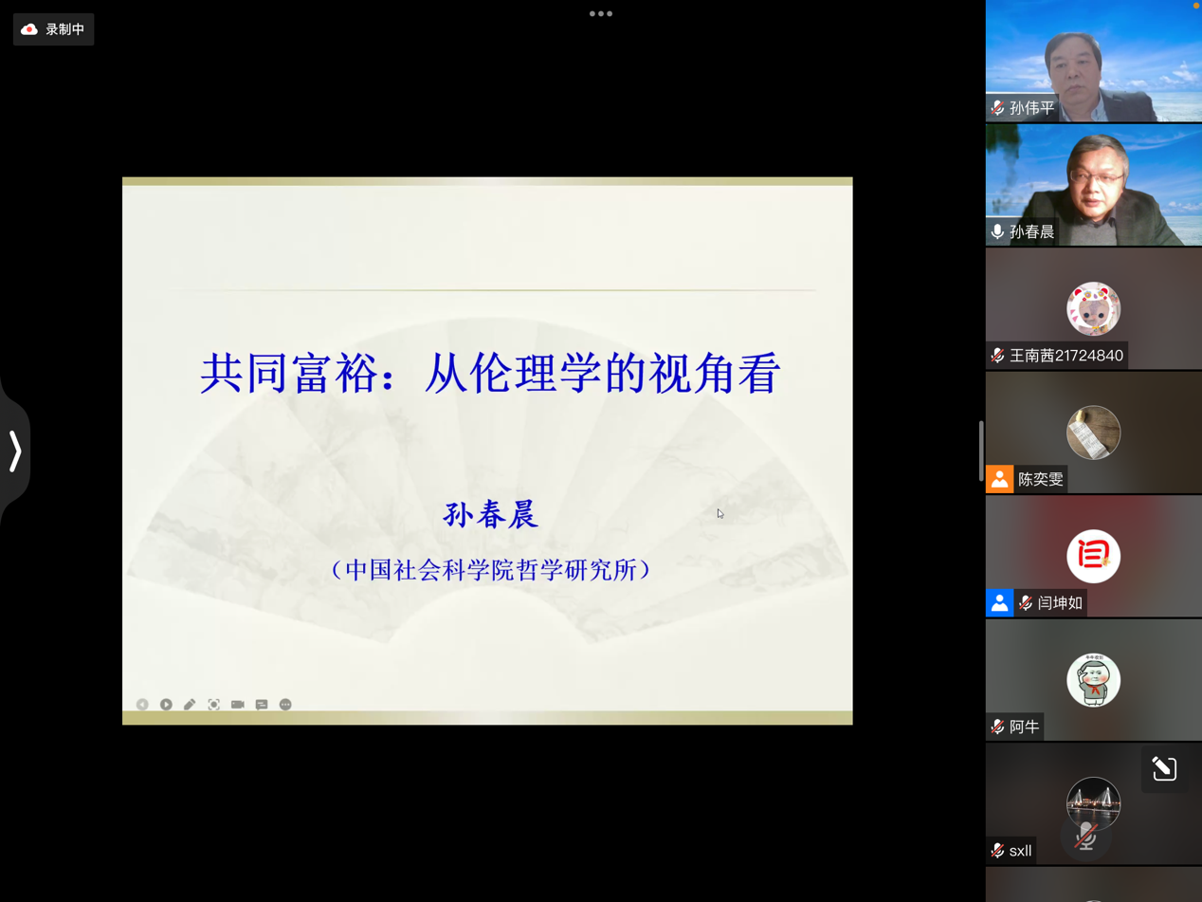The height and width of the screenshot is (902, 1202).
Task: Click 王南茜21724840 participant avatar
Action: click(x=1093, y=308)
